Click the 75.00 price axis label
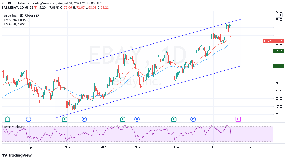287x160 pixels. tap(279, 19)
